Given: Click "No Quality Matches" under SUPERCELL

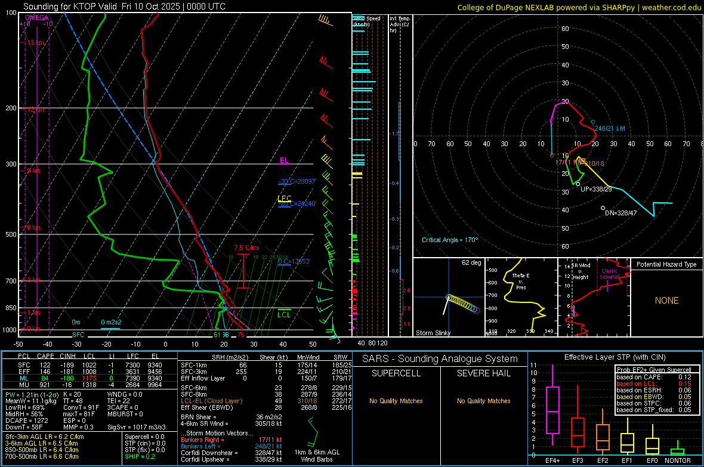Looking at the screenshot, I should (x=396, y=401).
